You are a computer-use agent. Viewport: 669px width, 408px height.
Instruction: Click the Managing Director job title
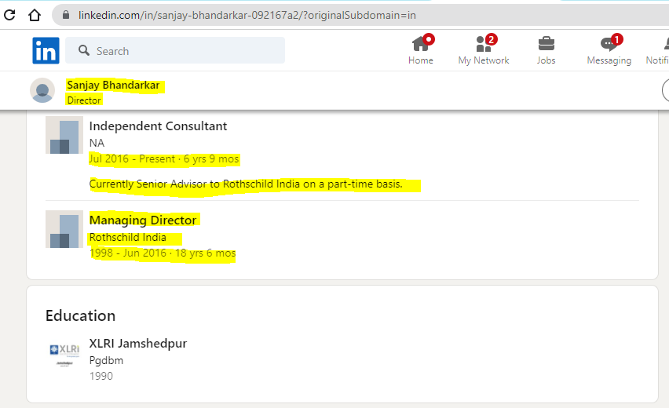coord(143,220)
